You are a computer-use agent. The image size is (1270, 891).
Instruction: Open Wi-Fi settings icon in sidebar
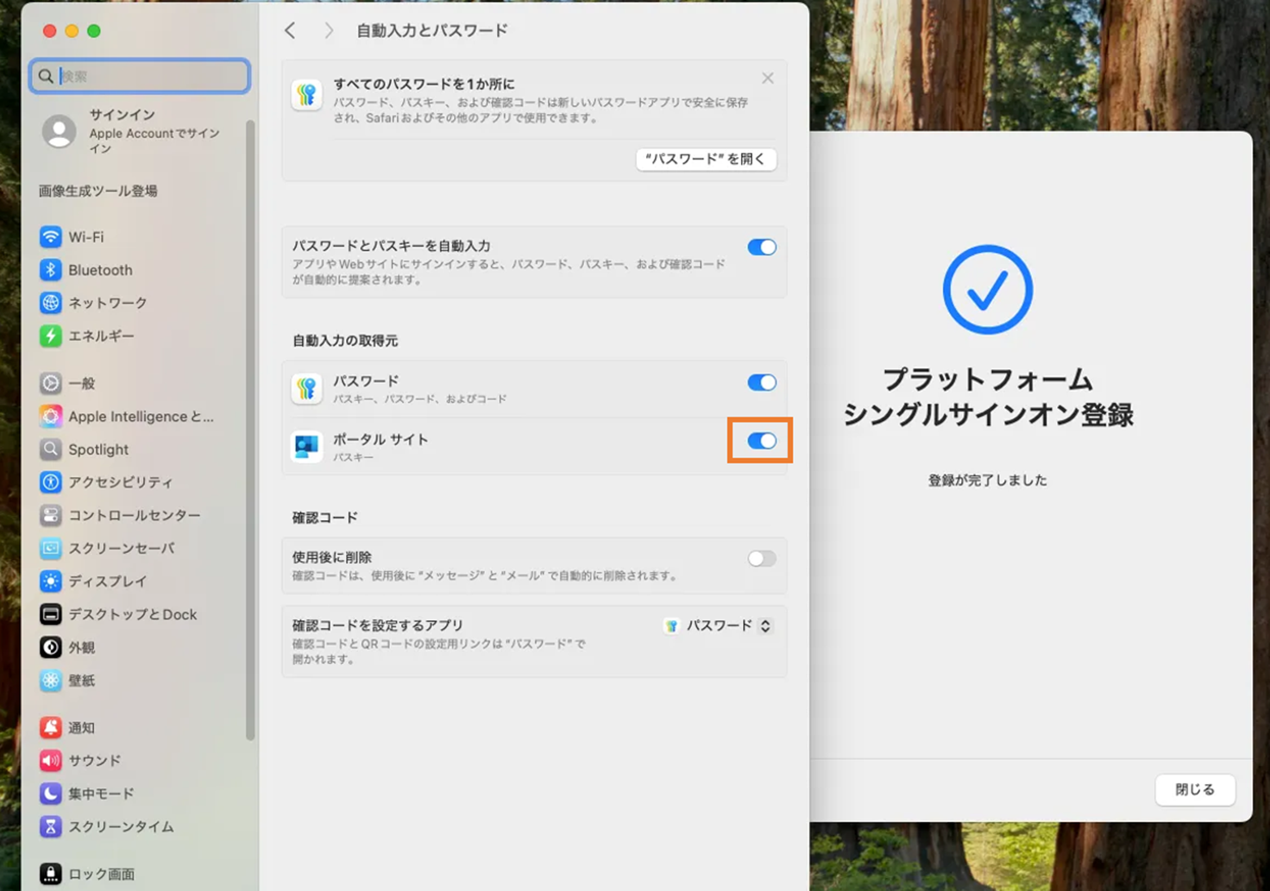tap(51, 236)
